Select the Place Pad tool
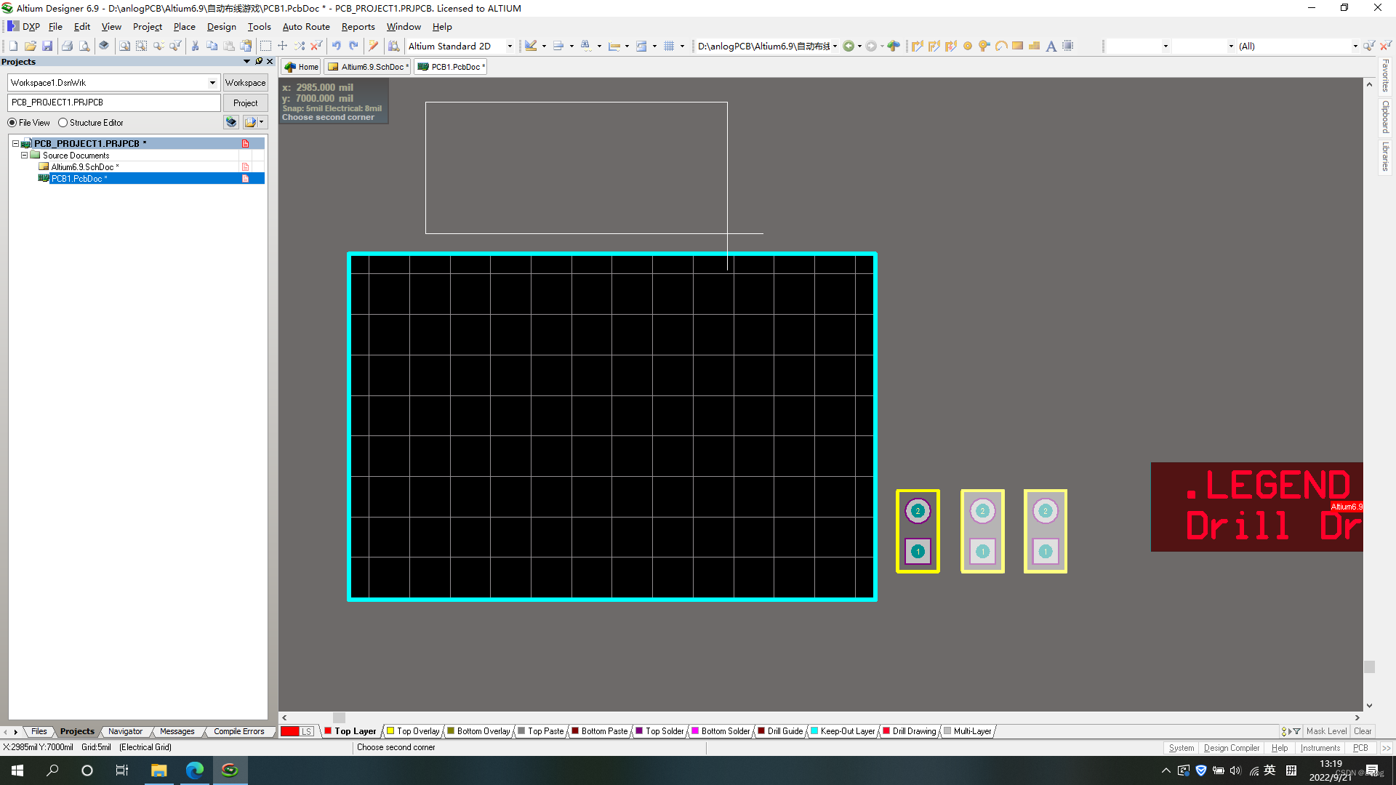The width and height of the screenshot is (1396, 785). coord(968,46)
